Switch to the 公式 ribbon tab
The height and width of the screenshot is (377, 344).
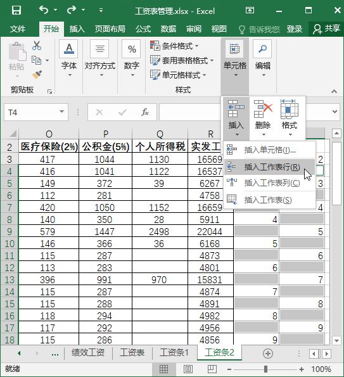pos(143,29)
